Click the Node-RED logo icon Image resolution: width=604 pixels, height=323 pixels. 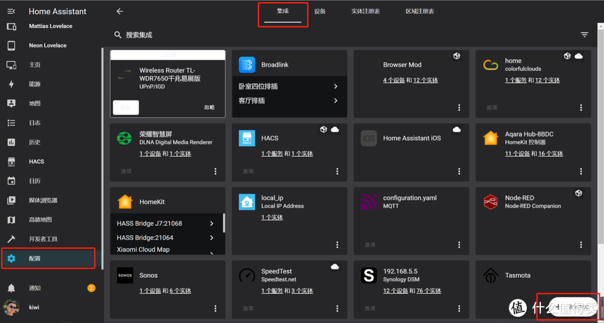pos(491,201)
